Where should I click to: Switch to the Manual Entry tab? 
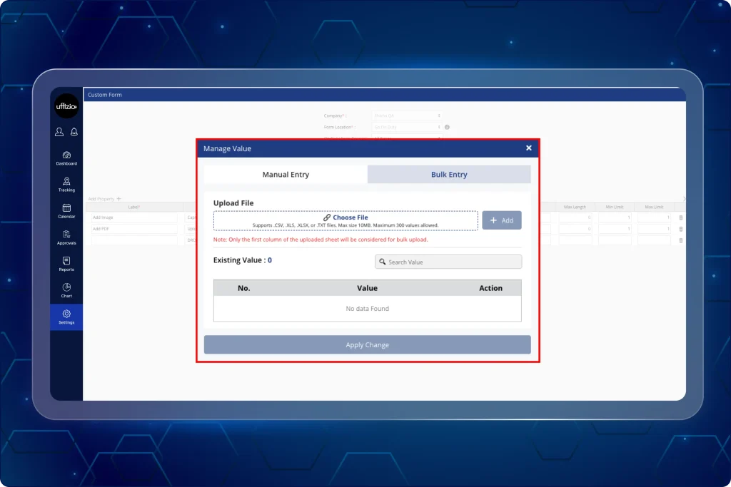pos(286,174)
